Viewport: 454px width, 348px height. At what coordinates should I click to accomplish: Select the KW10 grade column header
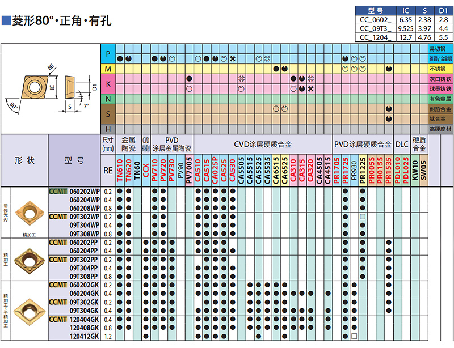point(415,171)
